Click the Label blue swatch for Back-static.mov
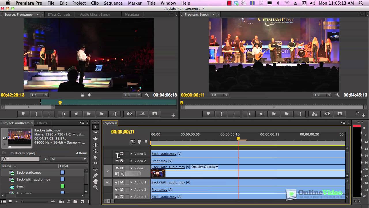The height and width of the screenshot is (208, 369). pyautogui.click(x=62, y=172)
